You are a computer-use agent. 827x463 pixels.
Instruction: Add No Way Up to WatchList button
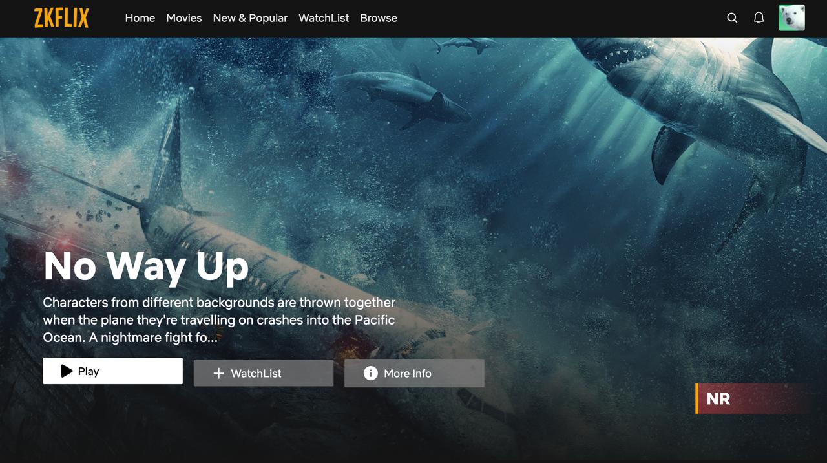pos(264,373)
